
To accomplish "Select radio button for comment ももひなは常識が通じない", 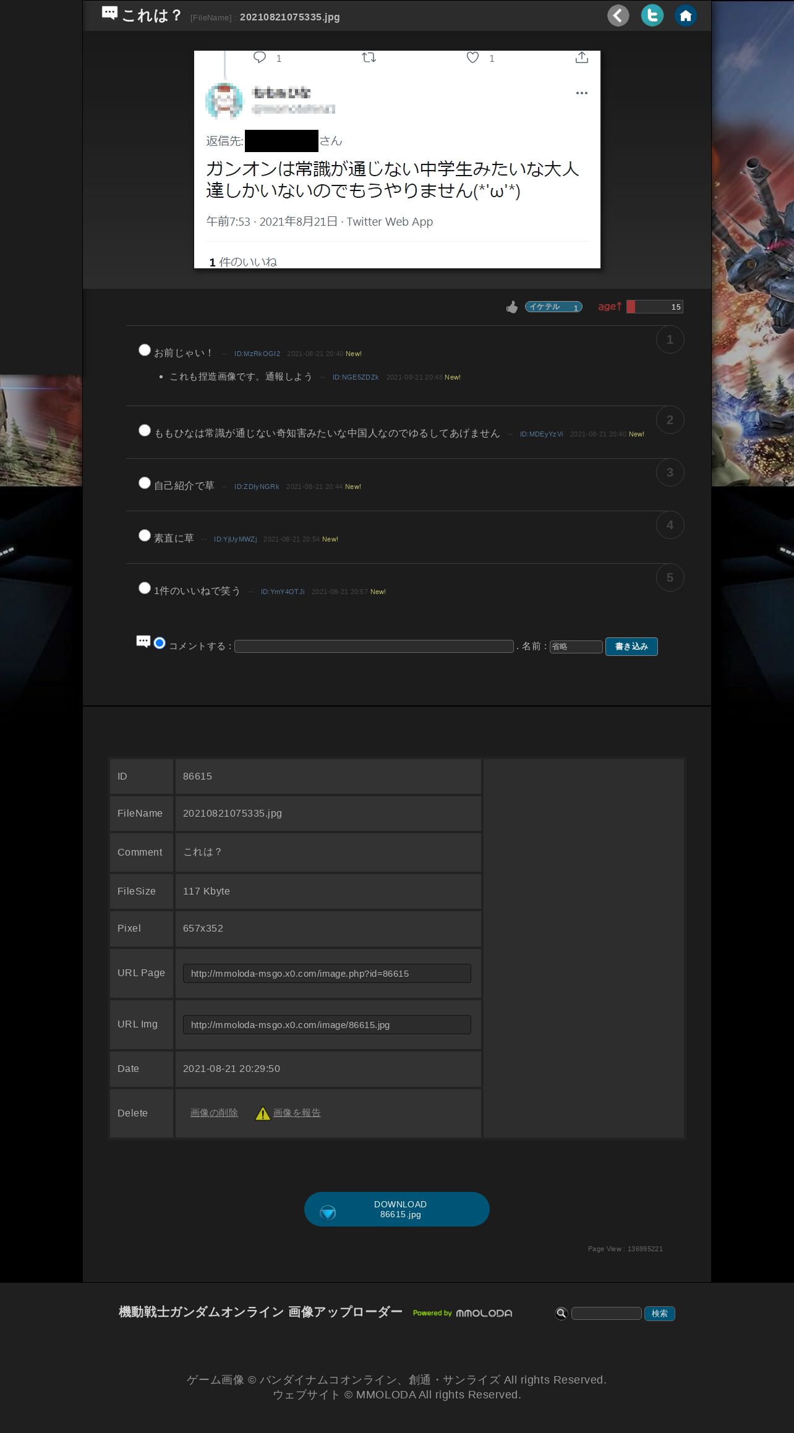I will [x=145, y=430].
